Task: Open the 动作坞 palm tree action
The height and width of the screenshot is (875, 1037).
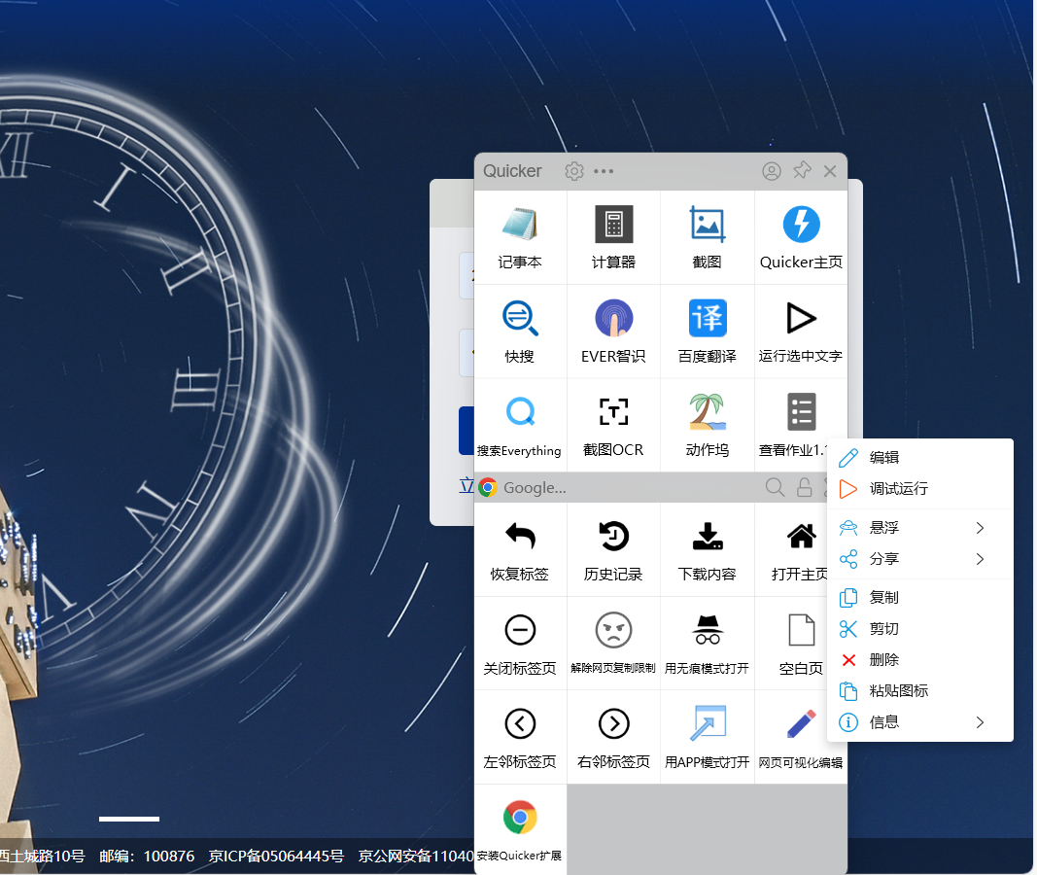Action: (x=707, y=425)
